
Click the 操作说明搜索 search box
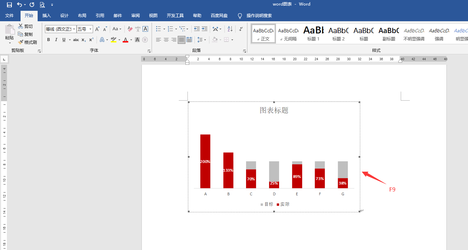(259, 16)
